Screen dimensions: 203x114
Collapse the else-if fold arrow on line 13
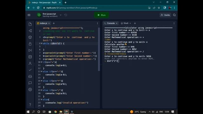[x=42, y=72]
